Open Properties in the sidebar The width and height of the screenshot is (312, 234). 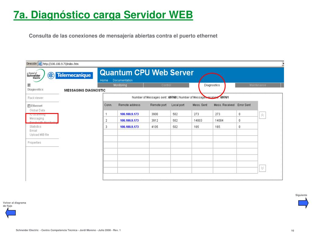[x=34, y=143]
